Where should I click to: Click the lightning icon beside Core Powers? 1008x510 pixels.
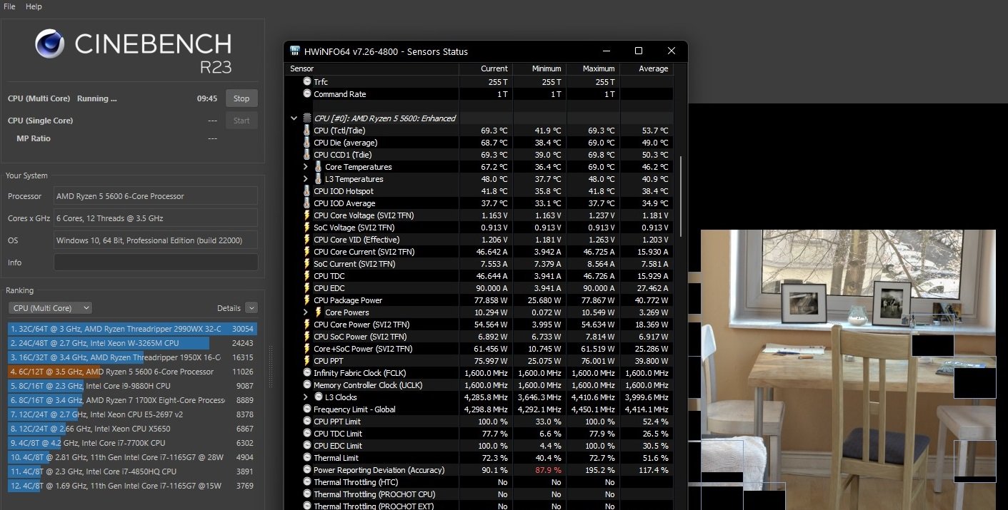click(x=319, y=312)
